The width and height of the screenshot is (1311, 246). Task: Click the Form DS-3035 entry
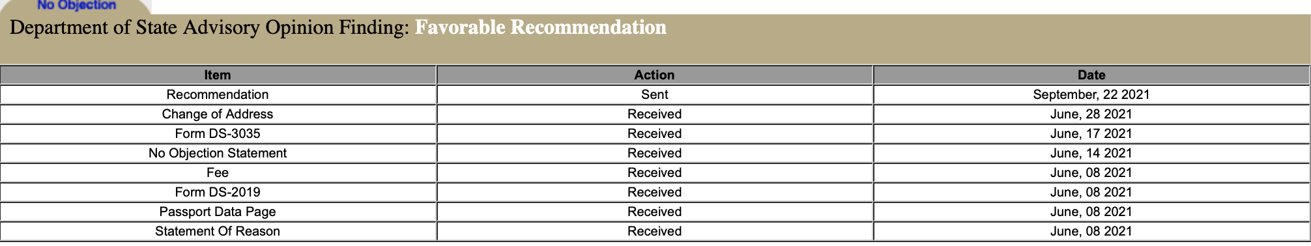coord(218,133)
